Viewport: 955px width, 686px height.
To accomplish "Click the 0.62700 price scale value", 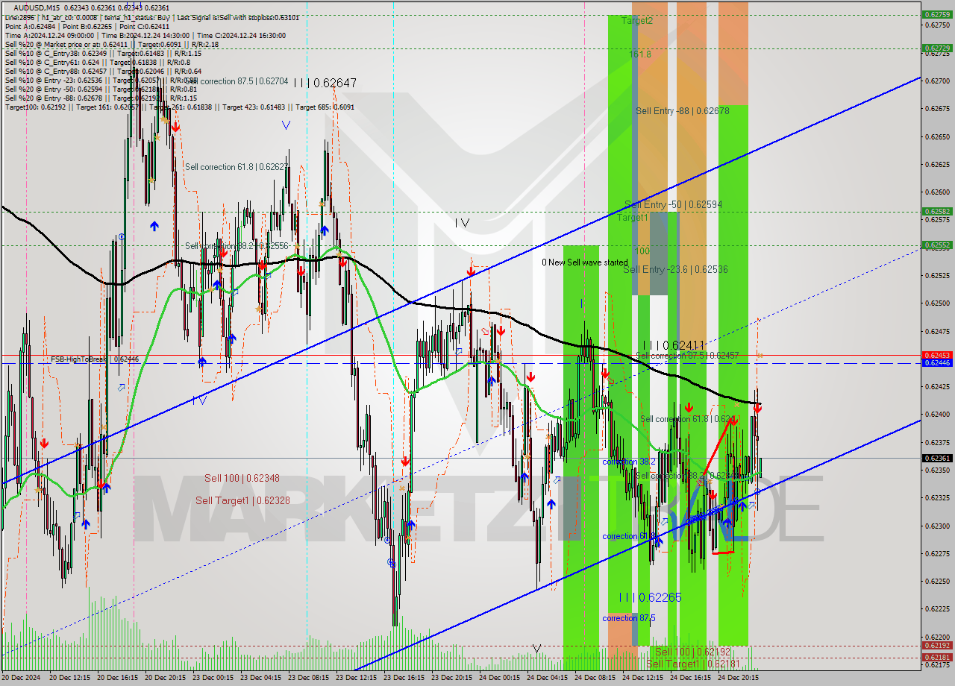I will click(x=937, y=81).
